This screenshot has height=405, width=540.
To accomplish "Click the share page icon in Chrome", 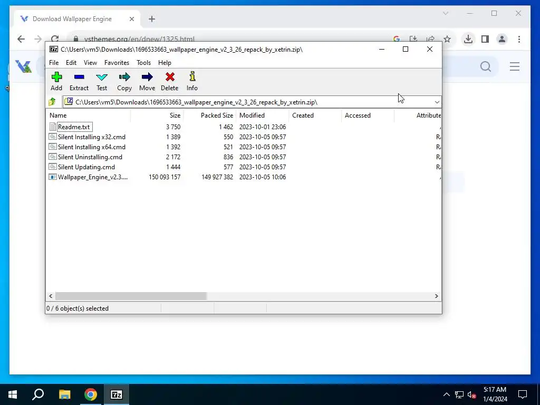I will pos(430,39).
